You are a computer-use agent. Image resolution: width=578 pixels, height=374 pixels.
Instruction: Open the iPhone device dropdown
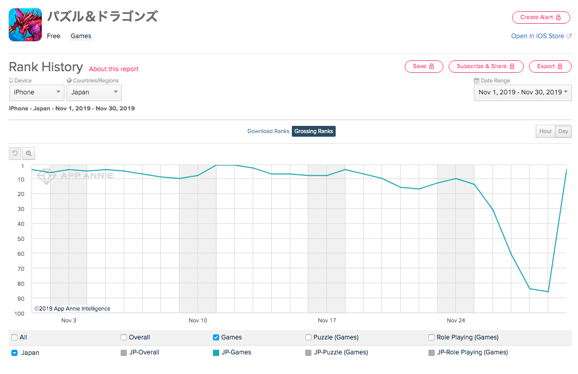37,92
